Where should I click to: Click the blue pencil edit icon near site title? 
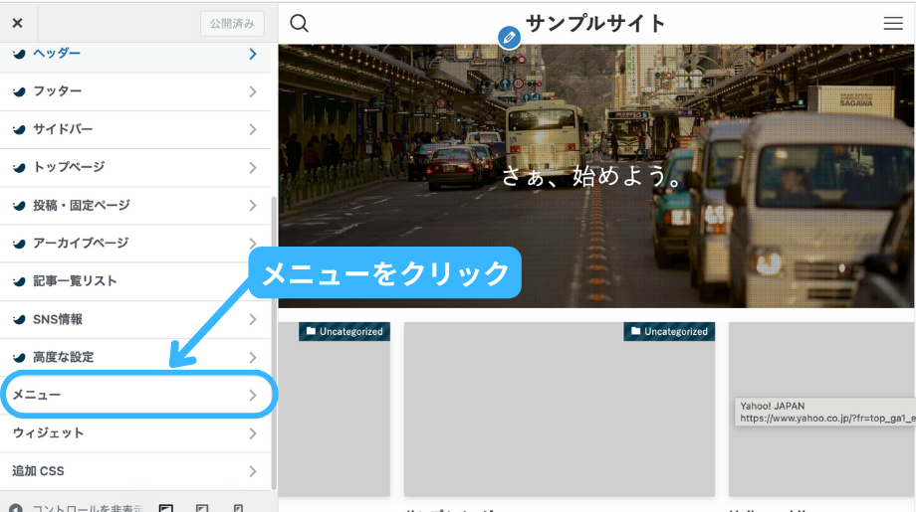coord(509,38)
